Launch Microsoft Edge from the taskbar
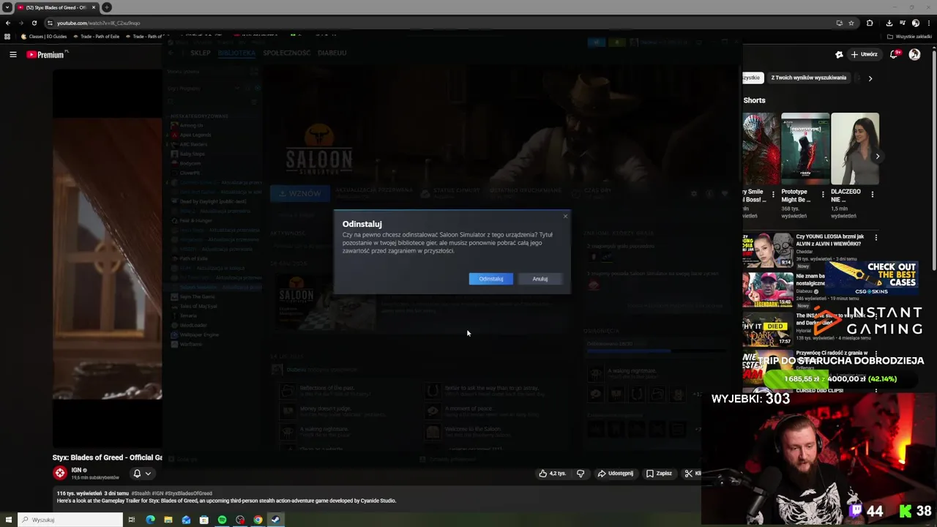 point(150,520)
